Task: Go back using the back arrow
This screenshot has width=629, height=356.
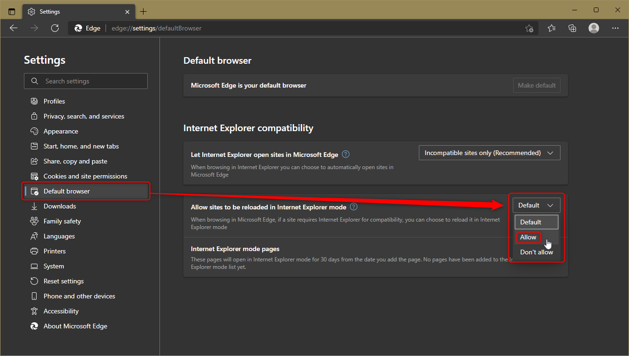Action: pyautogui.click(x=14, y=28)
